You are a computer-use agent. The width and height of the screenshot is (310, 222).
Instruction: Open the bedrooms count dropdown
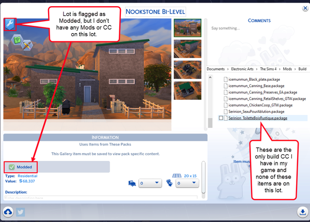(150, 183)
